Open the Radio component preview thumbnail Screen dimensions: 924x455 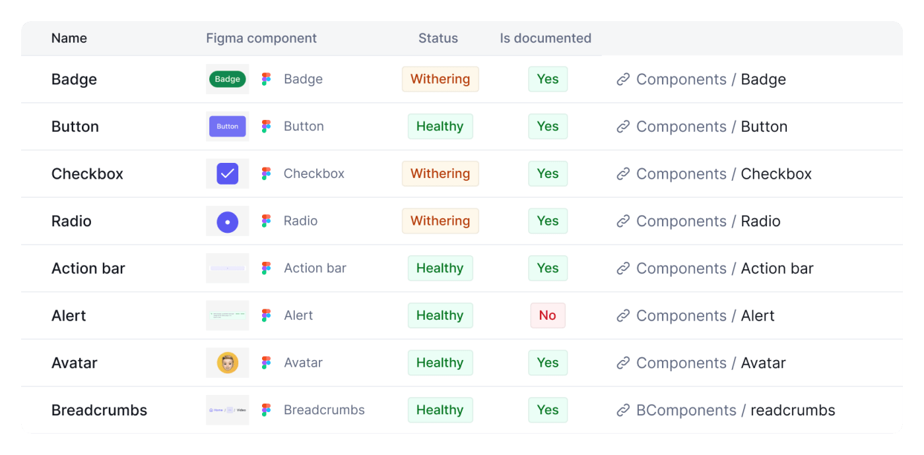click(228, 221)
